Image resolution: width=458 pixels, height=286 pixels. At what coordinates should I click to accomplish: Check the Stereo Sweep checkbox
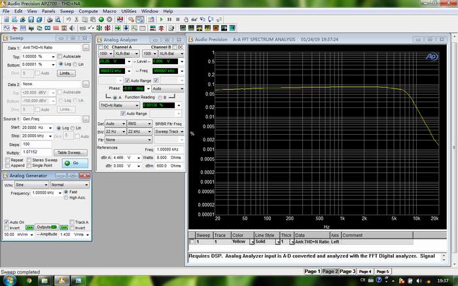point(29,160)
